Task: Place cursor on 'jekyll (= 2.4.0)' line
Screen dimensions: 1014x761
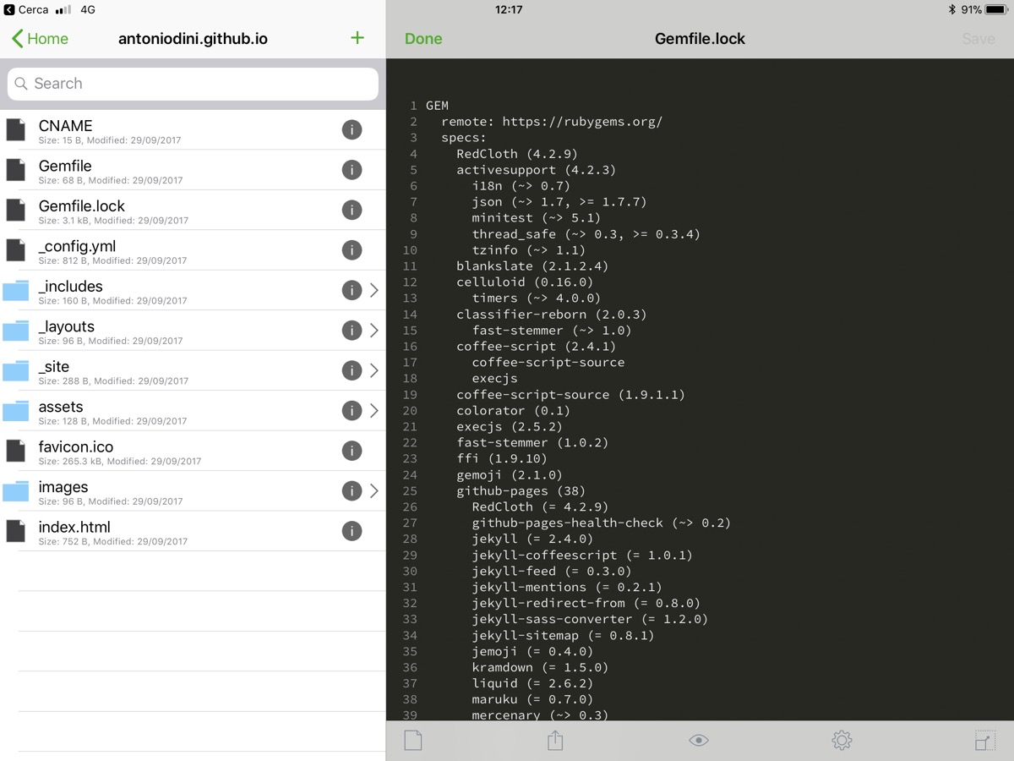Action: click(x=532, y=539)
